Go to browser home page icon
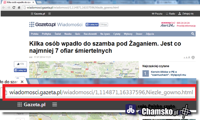This screenshot has height=120, width=200. click(19, 8)
